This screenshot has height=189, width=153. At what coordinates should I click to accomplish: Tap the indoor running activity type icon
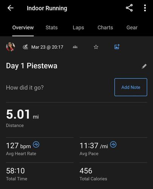coord(25,47)
